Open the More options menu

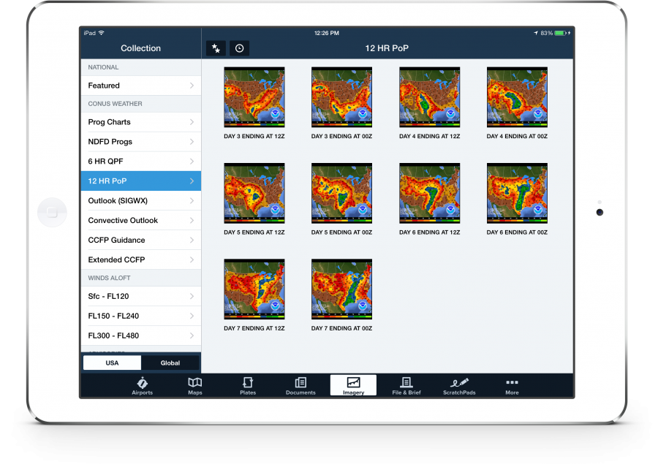click(511, 386)
